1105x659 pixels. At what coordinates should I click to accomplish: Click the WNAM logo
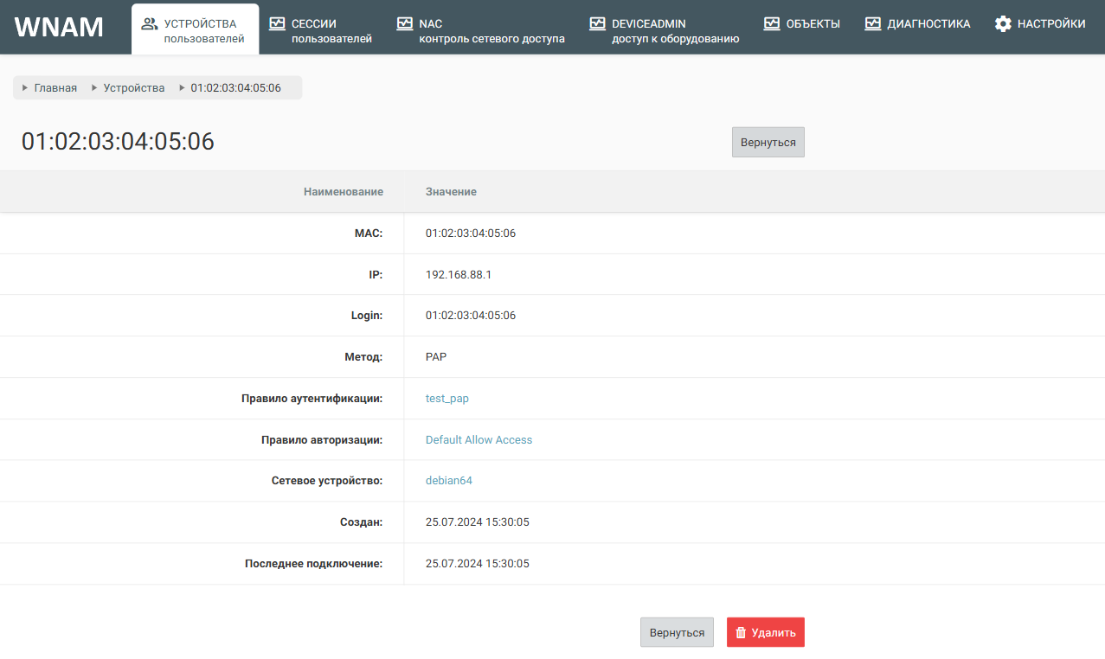pyautogui.click(x=59, y=28)
